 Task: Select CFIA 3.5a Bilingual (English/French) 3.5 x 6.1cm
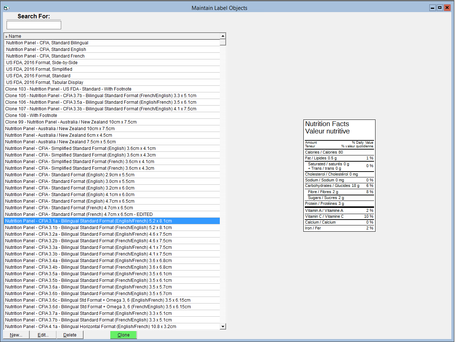[x=112, y=274]
